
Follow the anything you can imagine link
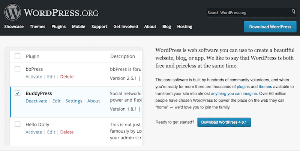[x=234, y=93]
